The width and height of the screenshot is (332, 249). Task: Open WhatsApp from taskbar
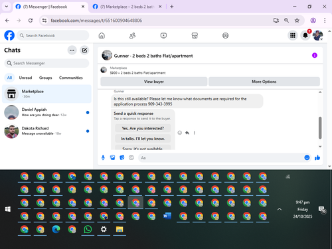[88, 229]
